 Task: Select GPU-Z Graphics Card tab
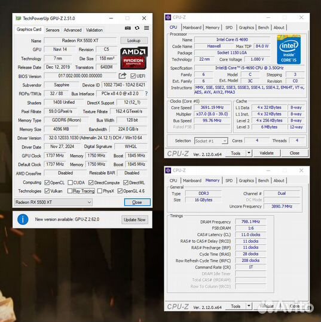(29, 29)
